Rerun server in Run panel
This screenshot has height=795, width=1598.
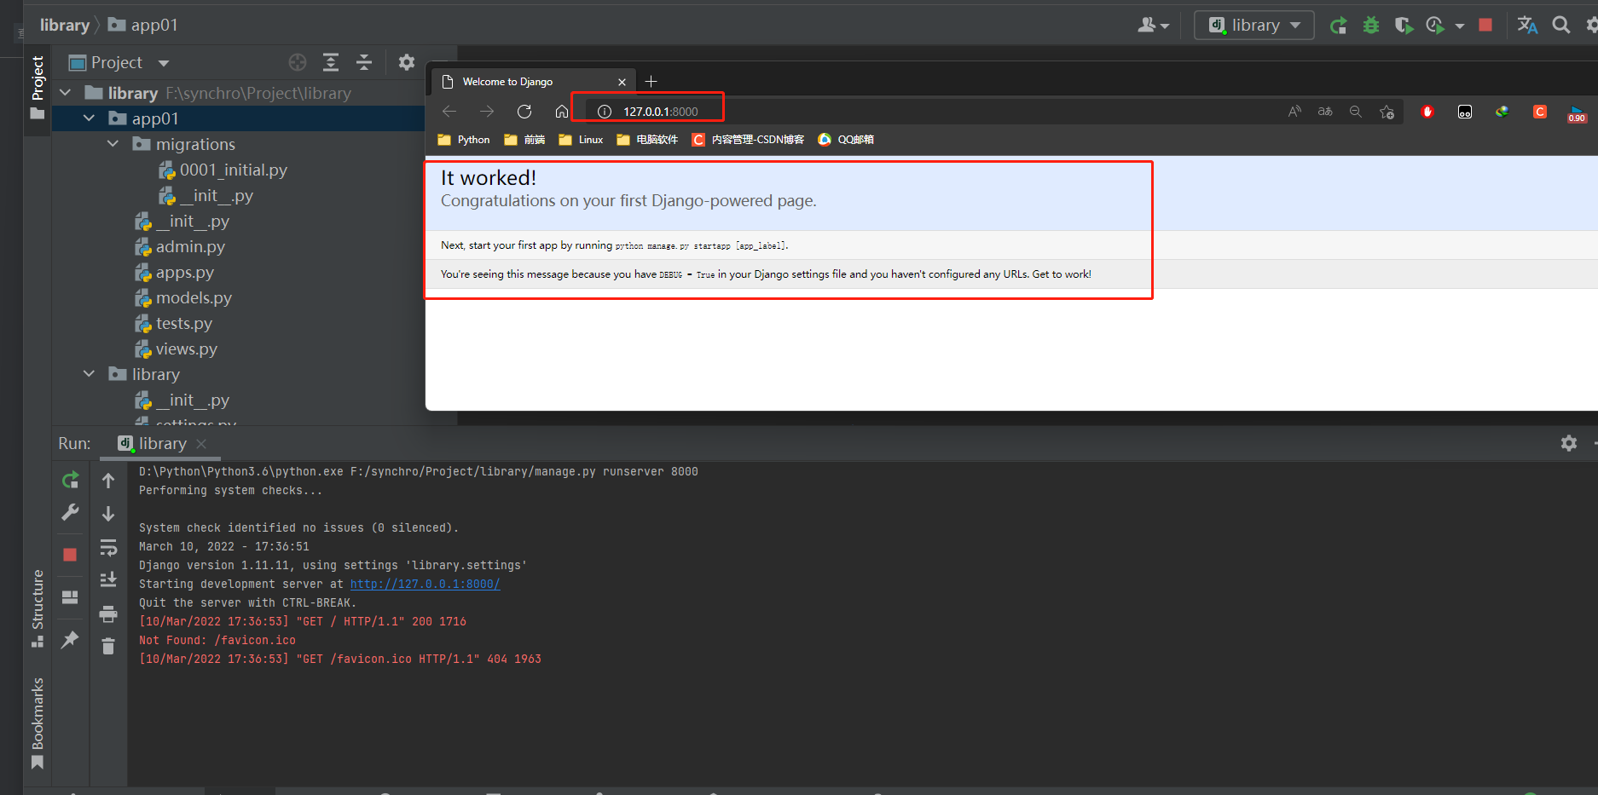tap(71, 481)
